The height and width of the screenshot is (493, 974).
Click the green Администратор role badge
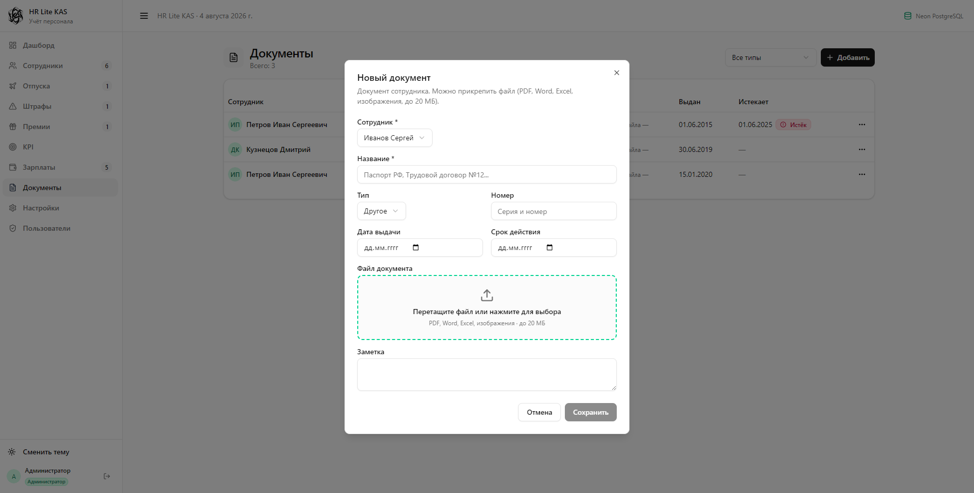46,482
